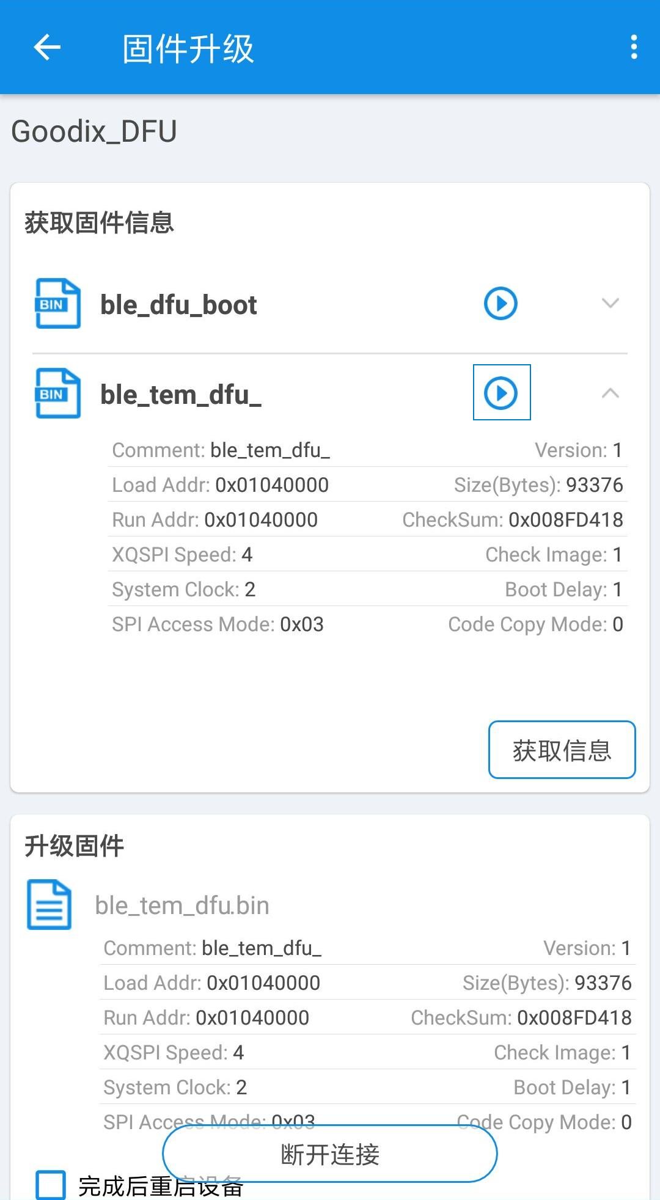
Task: Tap the Goodix_DFU device name
Action: (x=94, y=131)
